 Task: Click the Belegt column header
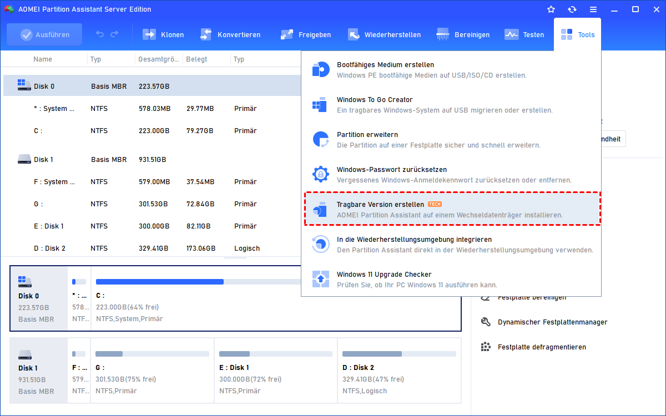[x=196, y=59]
